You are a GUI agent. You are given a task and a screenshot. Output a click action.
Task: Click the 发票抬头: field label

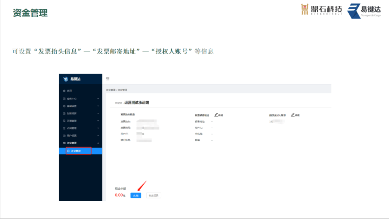tap(125, 121)
